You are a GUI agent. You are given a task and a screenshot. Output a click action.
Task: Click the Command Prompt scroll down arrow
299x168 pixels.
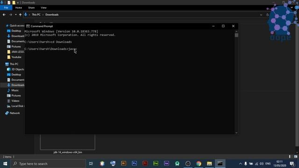(x=236, y=133)
